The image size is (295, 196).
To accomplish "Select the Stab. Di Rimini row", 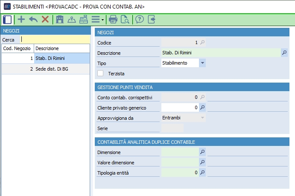I will coord(51,58).
